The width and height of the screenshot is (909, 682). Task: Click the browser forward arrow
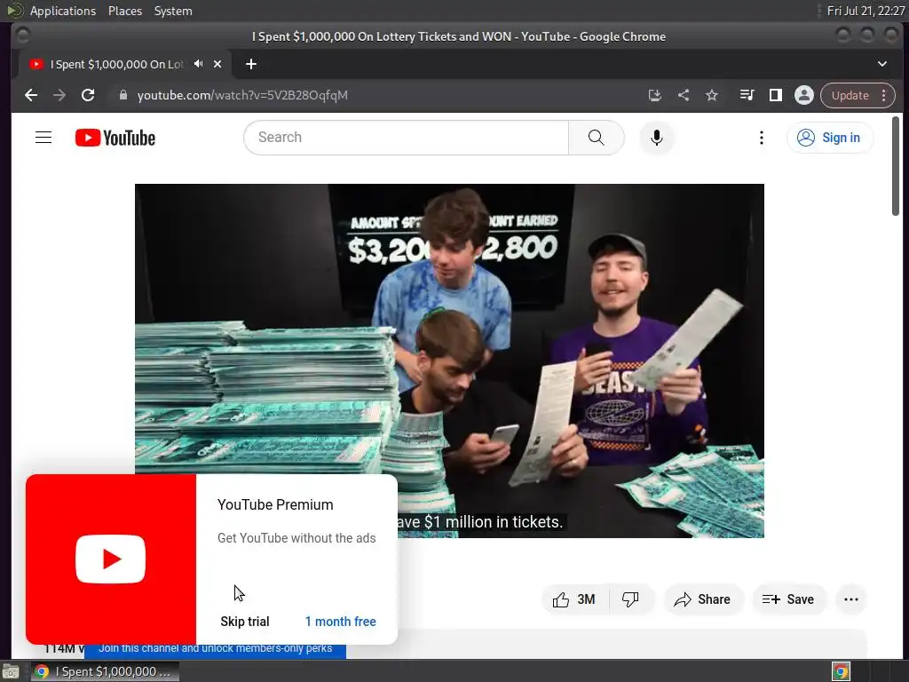click(59, 95)
